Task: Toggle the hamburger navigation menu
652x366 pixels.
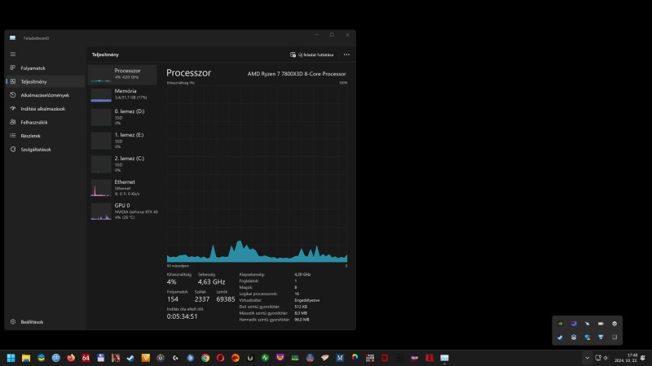Action: (x=13, y=54)
